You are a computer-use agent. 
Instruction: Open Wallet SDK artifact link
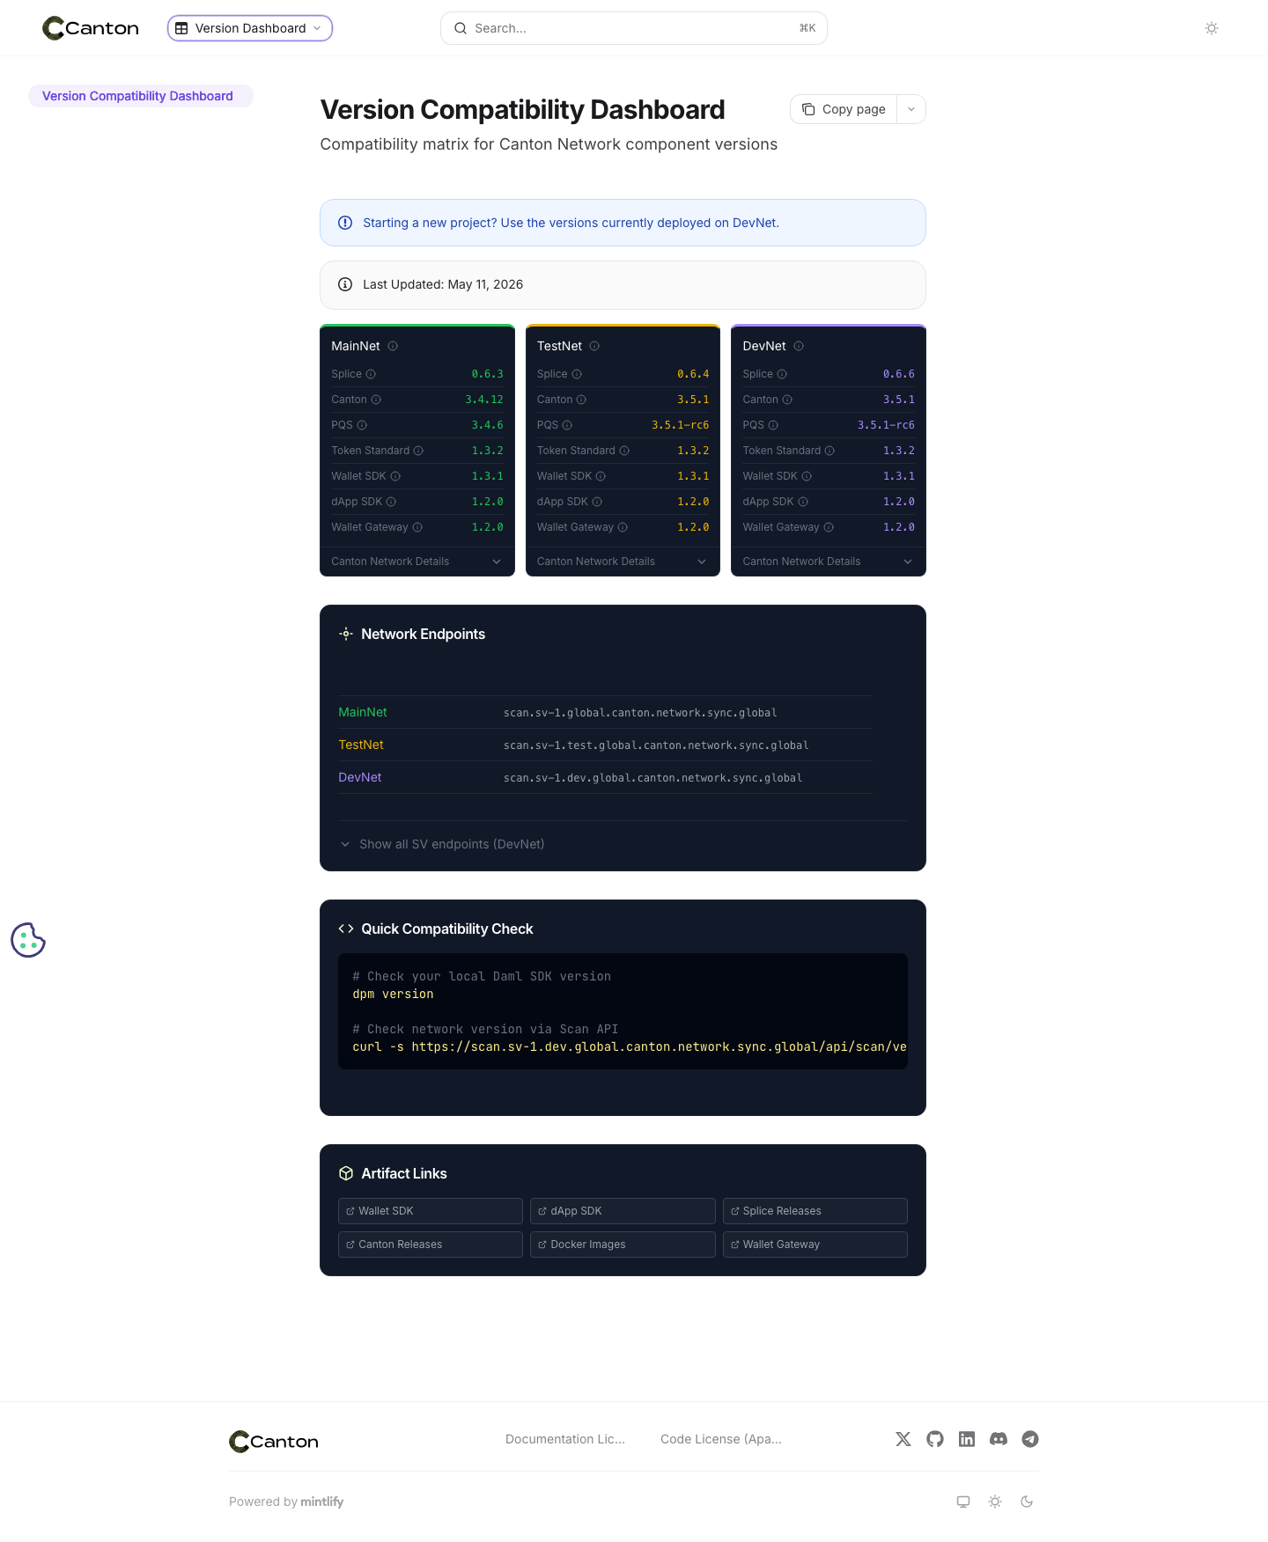click(431, 1211)
